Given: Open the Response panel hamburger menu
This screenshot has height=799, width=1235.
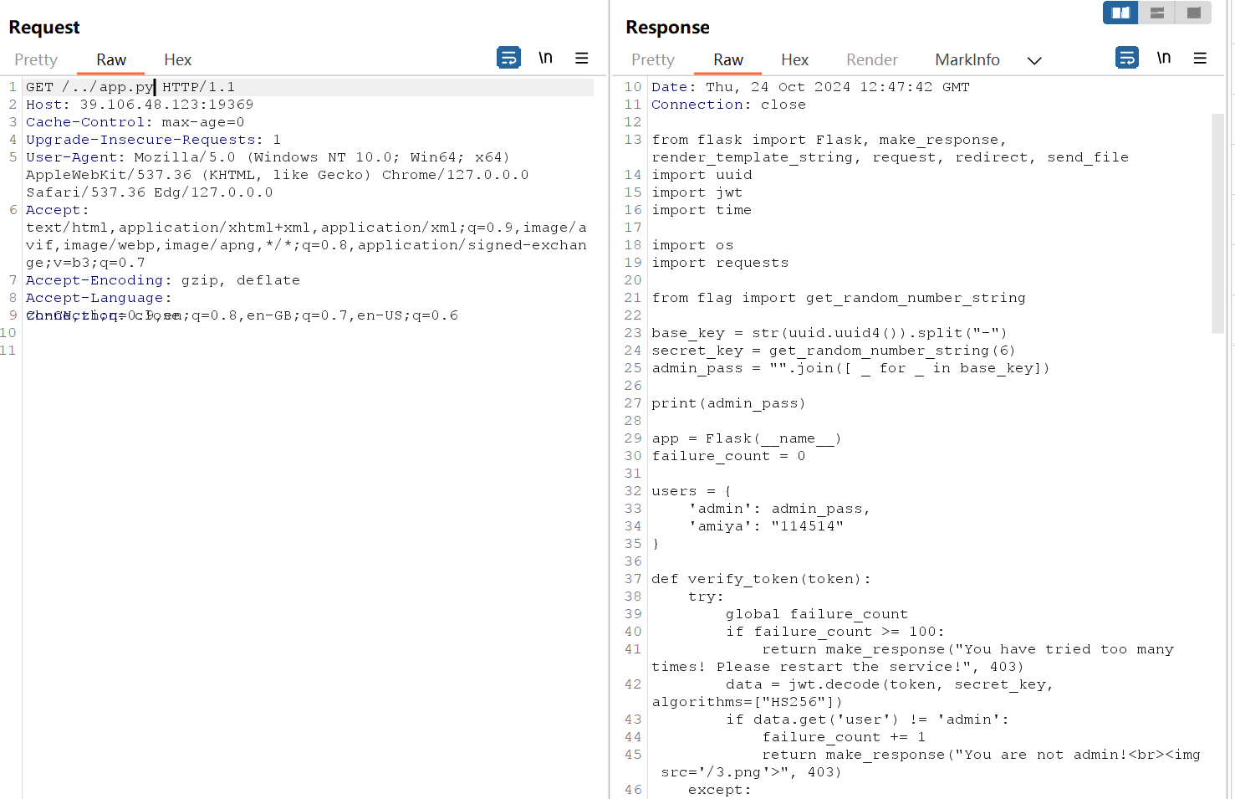Looking at the screenshot, I should point(1200,58).
